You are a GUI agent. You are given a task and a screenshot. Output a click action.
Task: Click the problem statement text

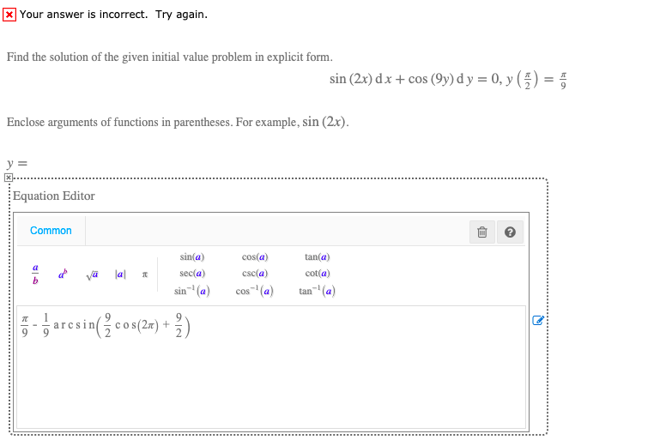click(170, 57)
